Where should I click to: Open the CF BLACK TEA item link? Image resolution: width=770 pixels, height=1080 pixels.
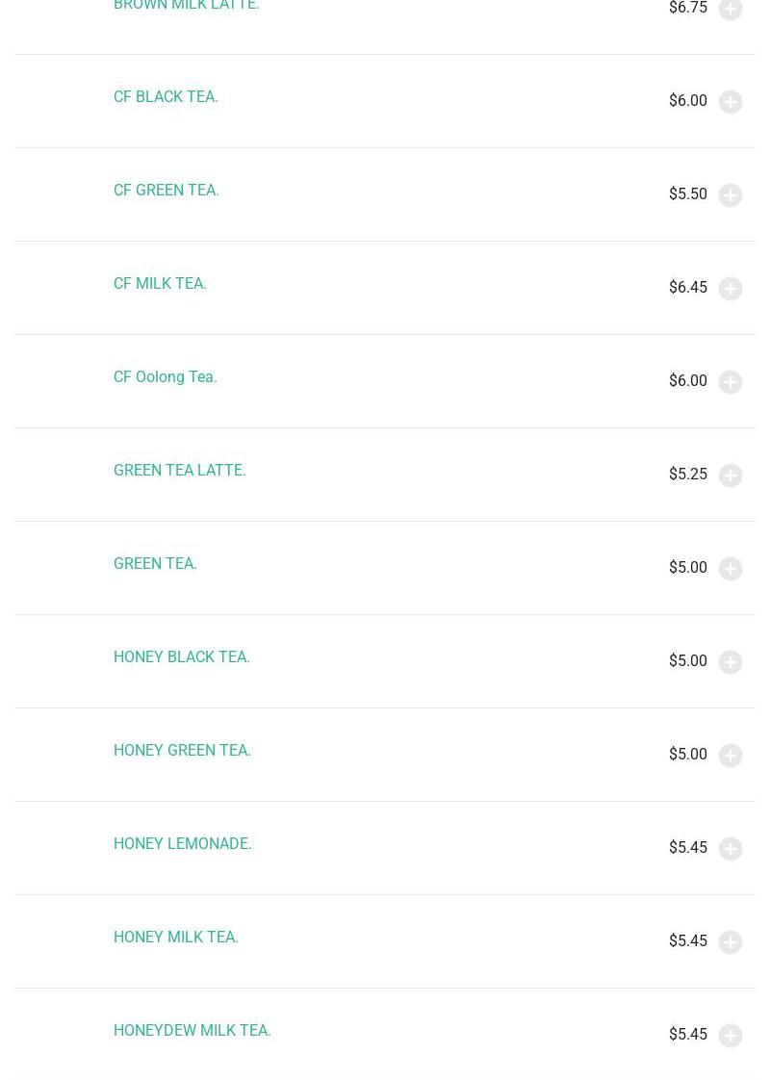click(x=166, y=97)
